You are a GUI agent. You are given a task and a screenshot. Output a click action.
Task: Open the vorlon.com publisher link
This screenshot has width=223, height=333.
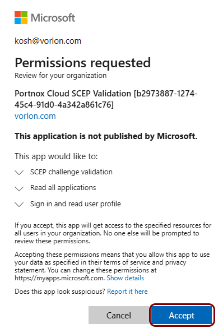(x=35, y=116)
